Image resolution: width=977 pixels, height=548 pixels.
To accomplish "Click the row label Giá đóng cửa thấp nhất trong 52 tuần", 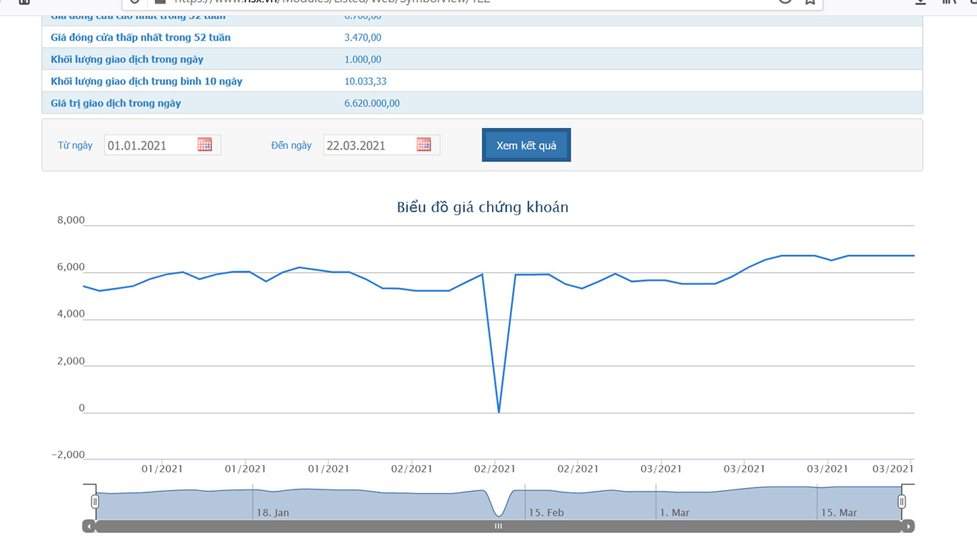I will [141, 37].
